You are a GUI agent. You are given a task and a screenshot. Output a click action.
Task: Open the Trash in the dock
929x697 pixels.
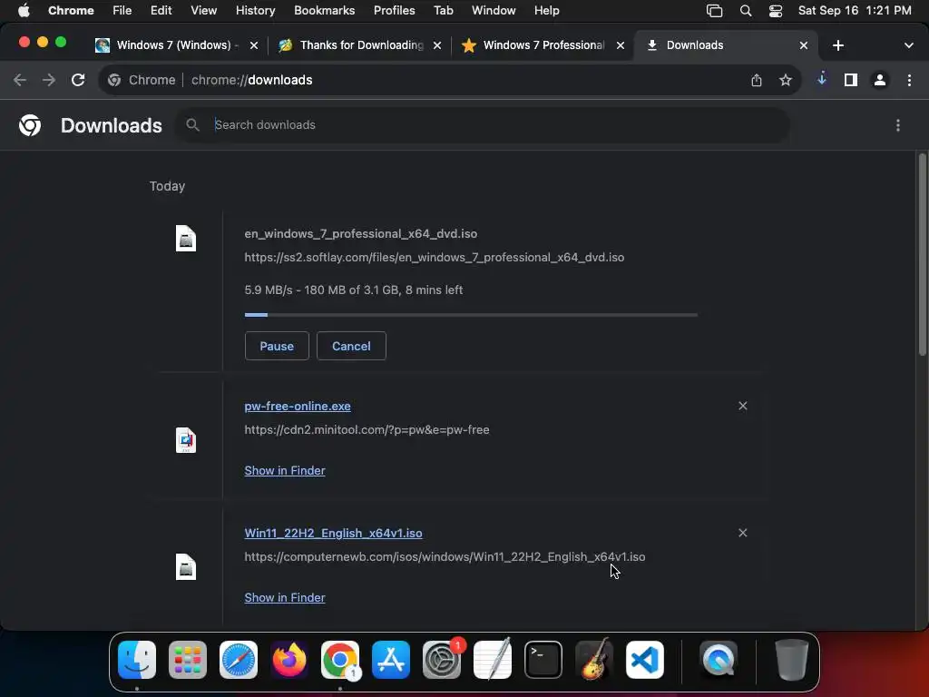(791, 660)
